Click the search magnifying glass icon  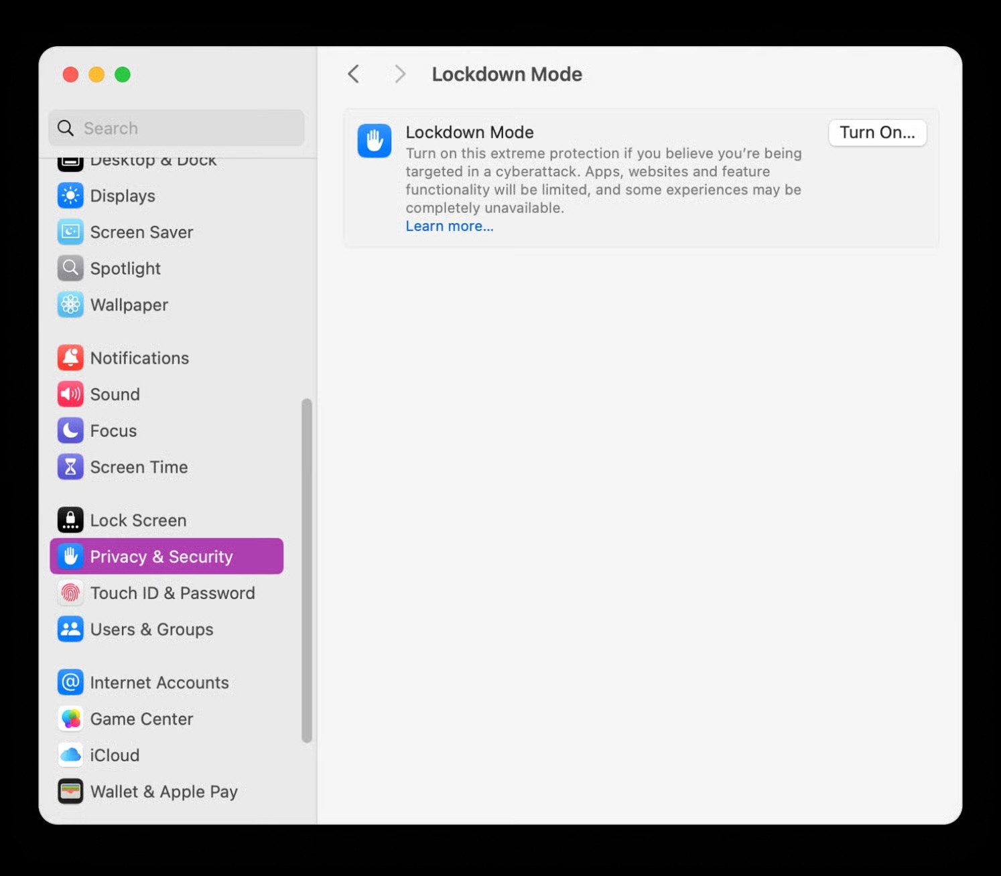tap(66, 128)
